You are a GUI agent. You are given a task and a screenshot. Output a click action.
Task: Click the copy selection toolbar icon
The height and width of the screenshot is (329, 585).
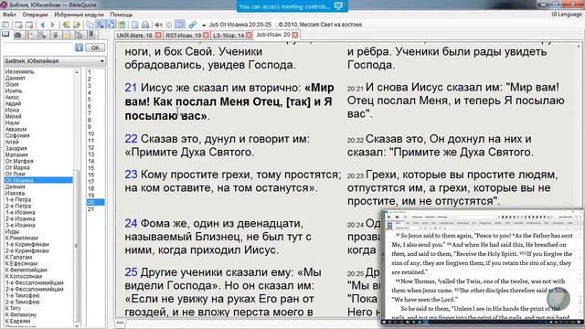(90, 25)
